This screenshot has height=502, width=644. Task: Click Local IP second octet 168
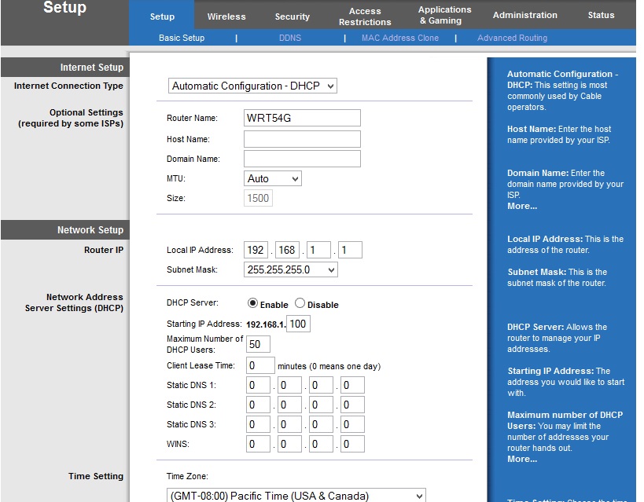click(287, 250)
